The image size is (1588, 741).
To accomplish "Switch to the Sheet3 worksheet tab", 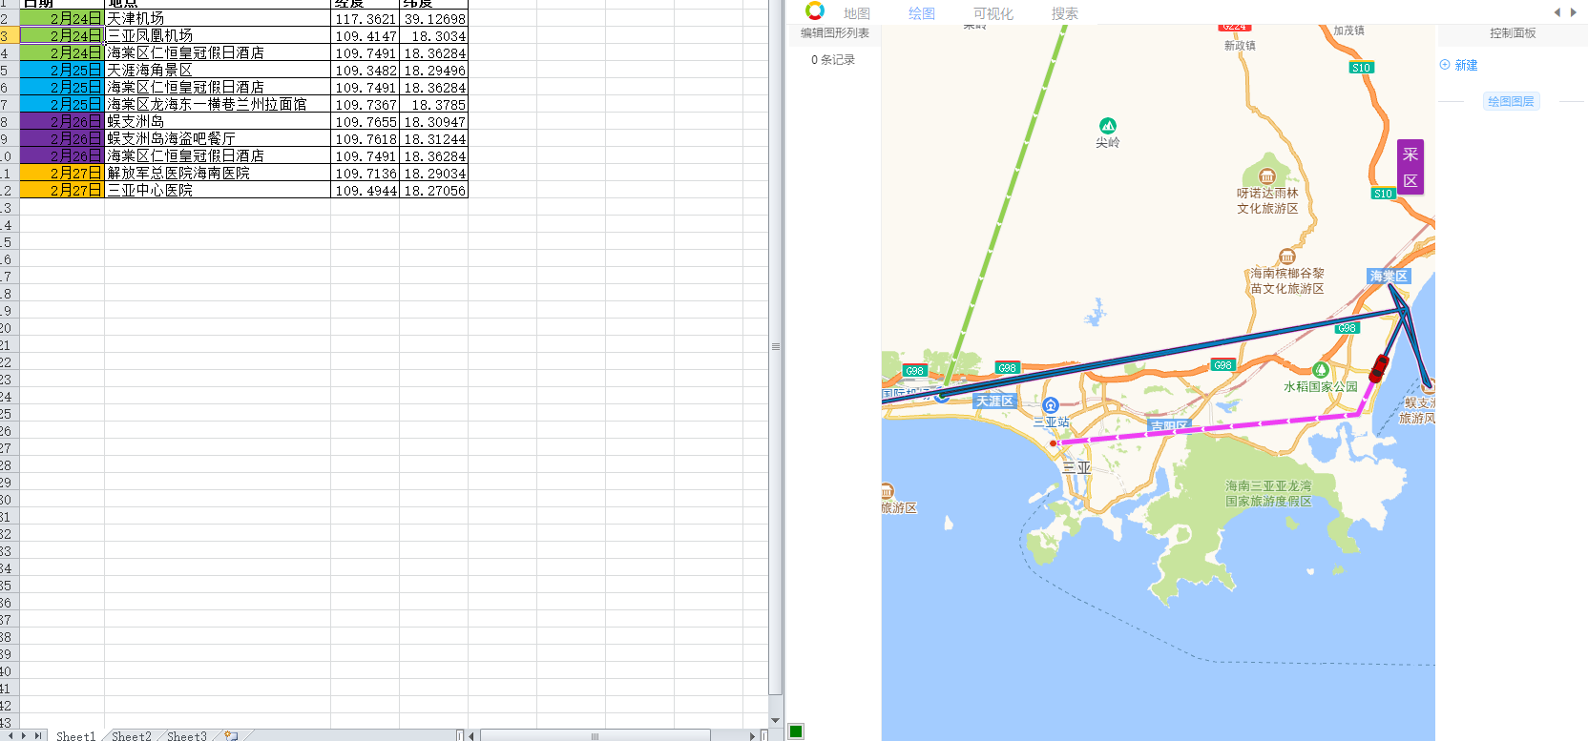I will click(186, 735).
